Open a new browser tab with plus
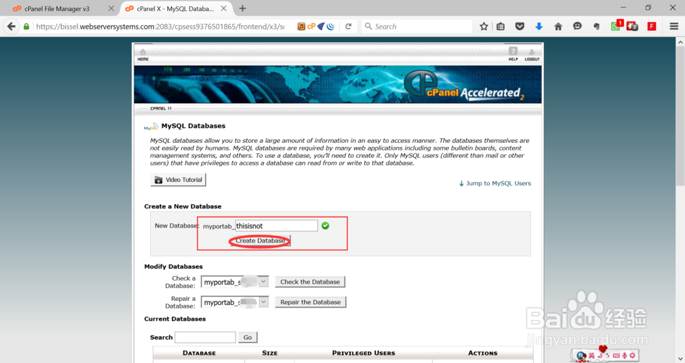The width and height of the screenshot is (685, 363). click(242, 8)
